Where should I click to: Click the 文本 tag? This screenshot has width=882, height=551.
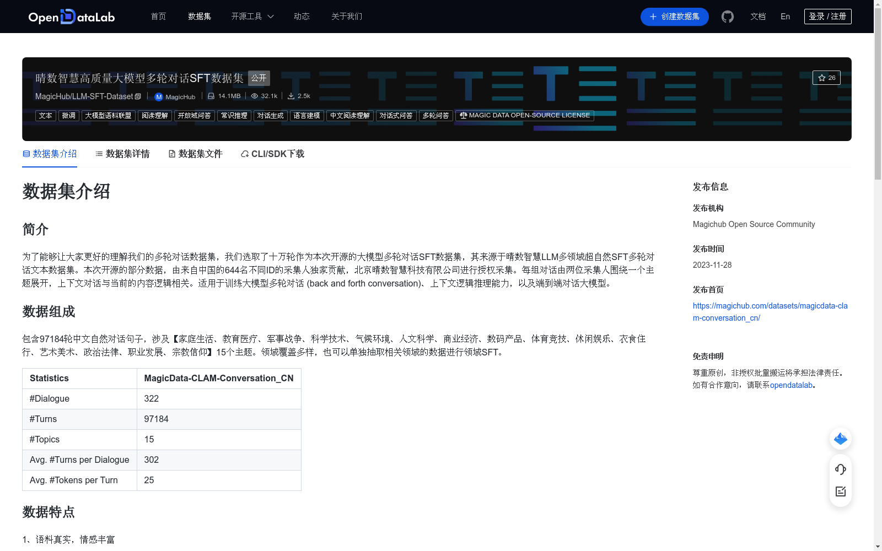click(46, 116)
